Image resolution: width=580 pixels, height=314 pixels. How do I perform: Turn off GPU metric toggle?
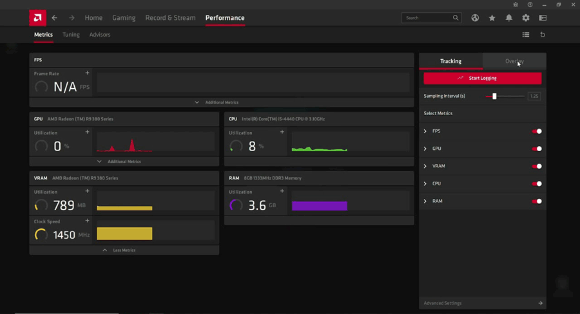click(536, 149)
